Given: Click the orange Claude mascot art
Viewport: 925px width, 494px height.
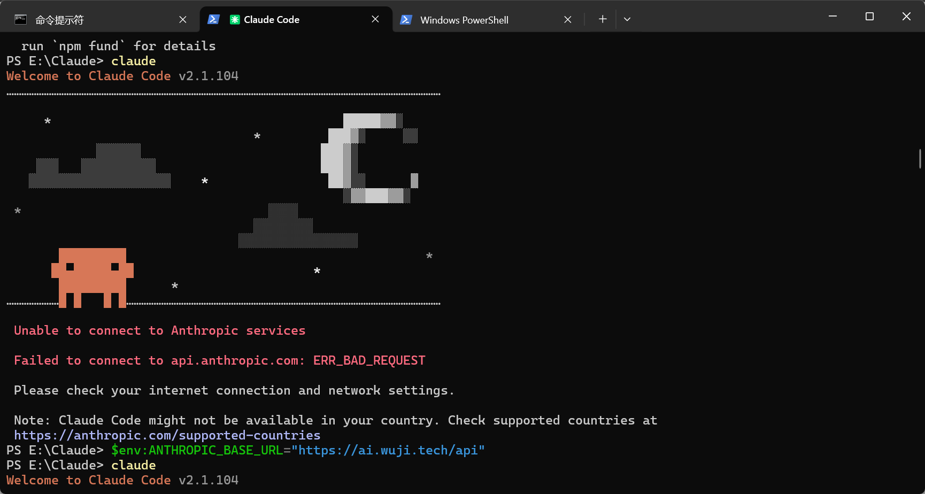Looking at the screenshot, I should 92,277.
